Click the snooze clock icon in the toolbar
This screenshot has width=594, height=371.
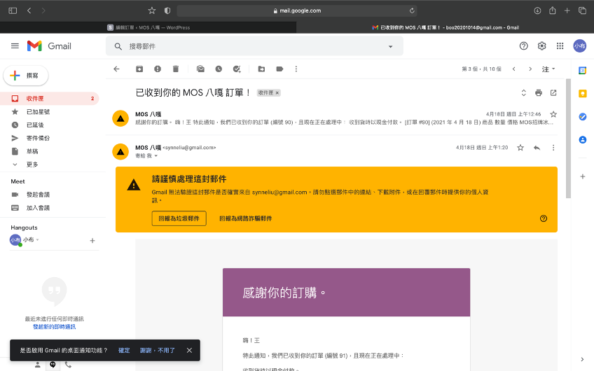coord(219,69)
